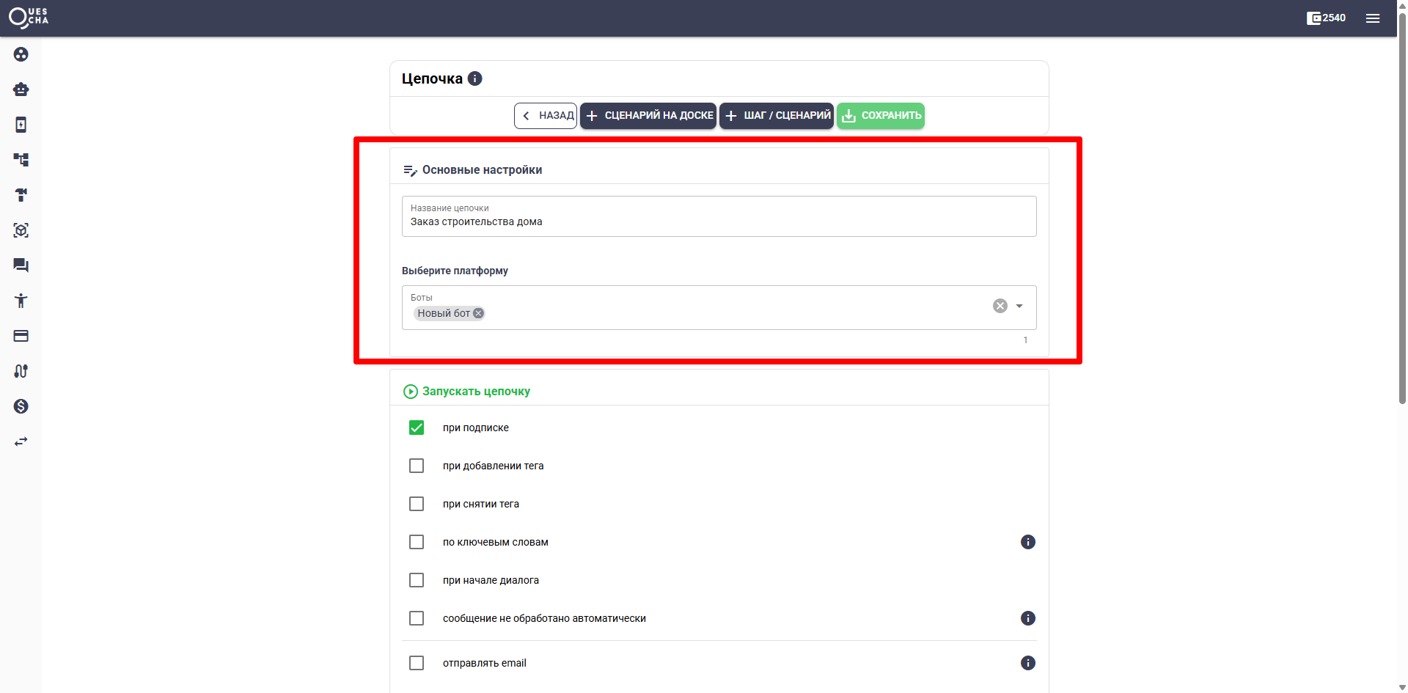Click the Запускать цепочку heading
This screenshot has height=693, width=1408.
476,392
